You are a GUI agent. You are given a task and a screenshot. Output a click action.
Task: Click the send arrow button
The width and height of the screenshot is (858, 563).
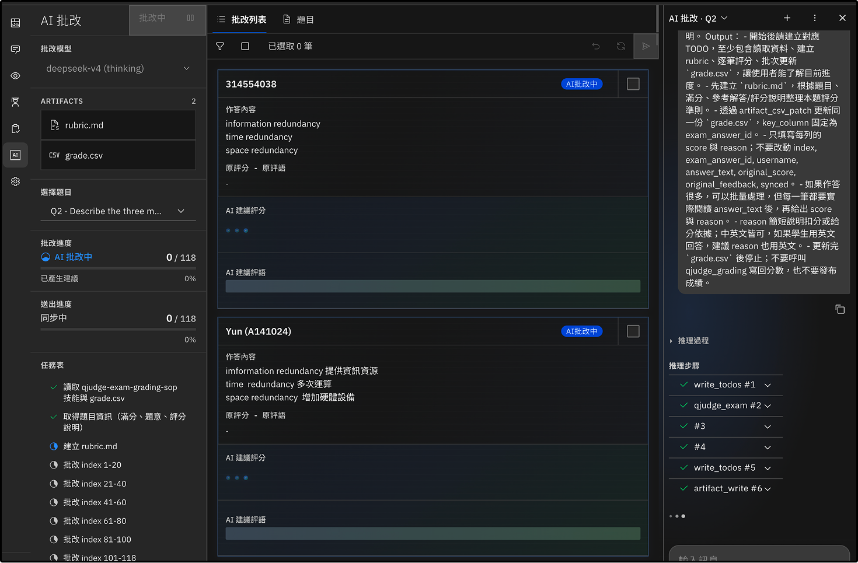point(646,46)
